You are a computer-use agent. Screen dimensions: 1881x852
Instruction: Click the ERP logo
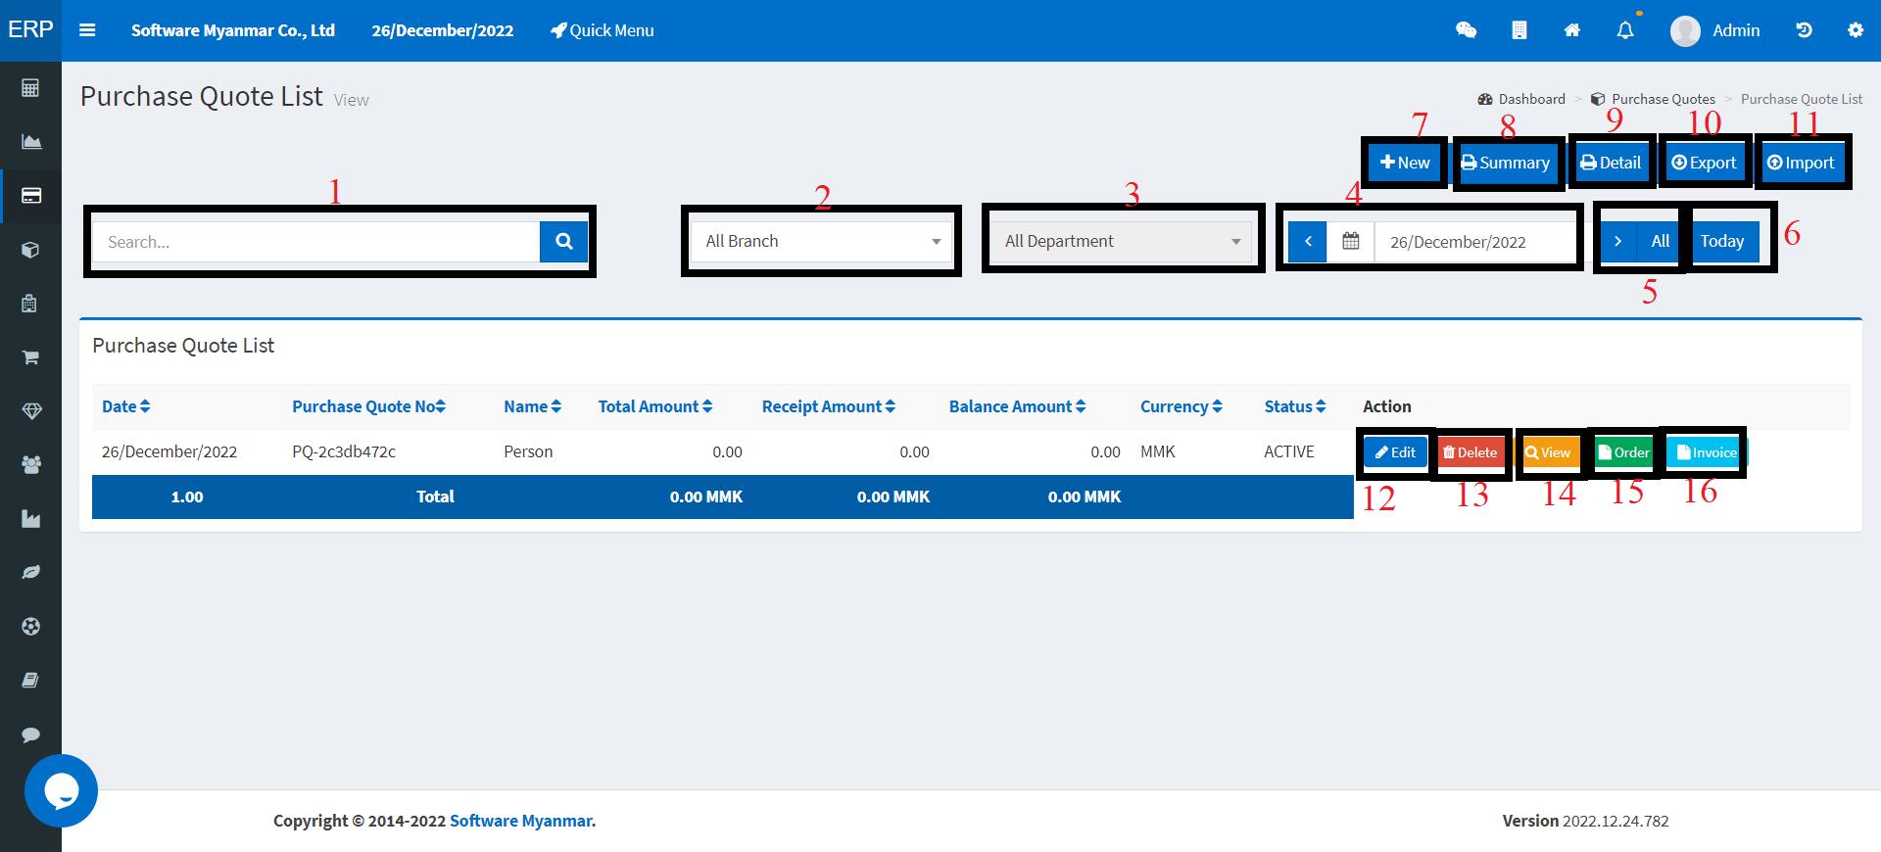[x=30, y=29]
